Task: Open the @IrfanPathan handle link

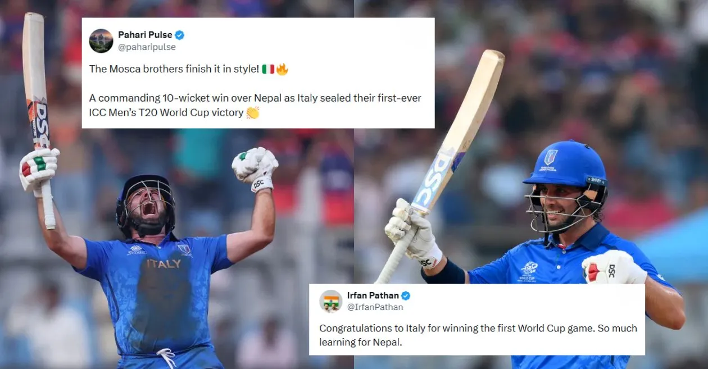Action: point(375,307)
